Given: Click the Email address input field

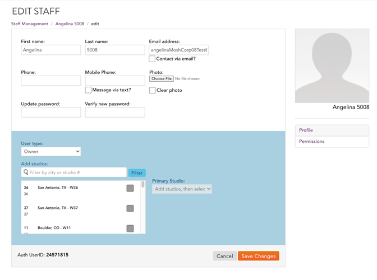Looking at the screenshot, I should click(x=179, y=50).
